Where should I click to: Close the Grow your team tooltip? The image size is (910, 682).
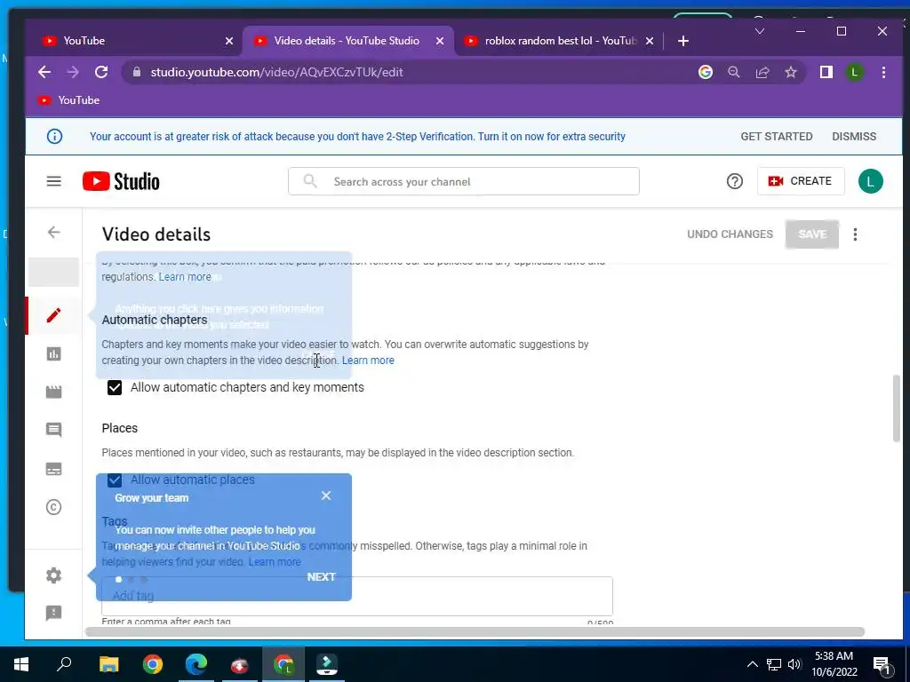(326, 496)
